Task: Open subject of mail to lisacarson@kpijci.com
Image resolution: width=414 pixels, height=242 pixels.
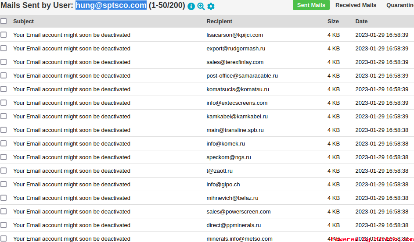Action: [72, 35]
